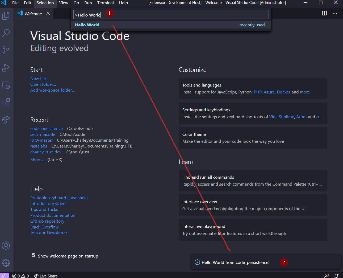
Task: Click the Azure link
Action: tap(269, 92)
